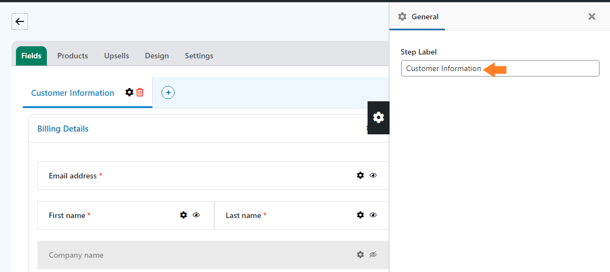Add a new step with plus icon
The width and height of the screenshot is (610, 272).
168,93
